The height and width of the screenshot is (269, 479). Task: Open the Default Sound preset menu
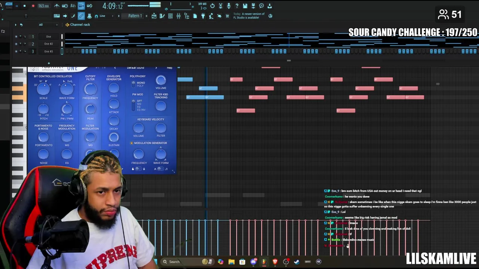[x=135, y=68]
